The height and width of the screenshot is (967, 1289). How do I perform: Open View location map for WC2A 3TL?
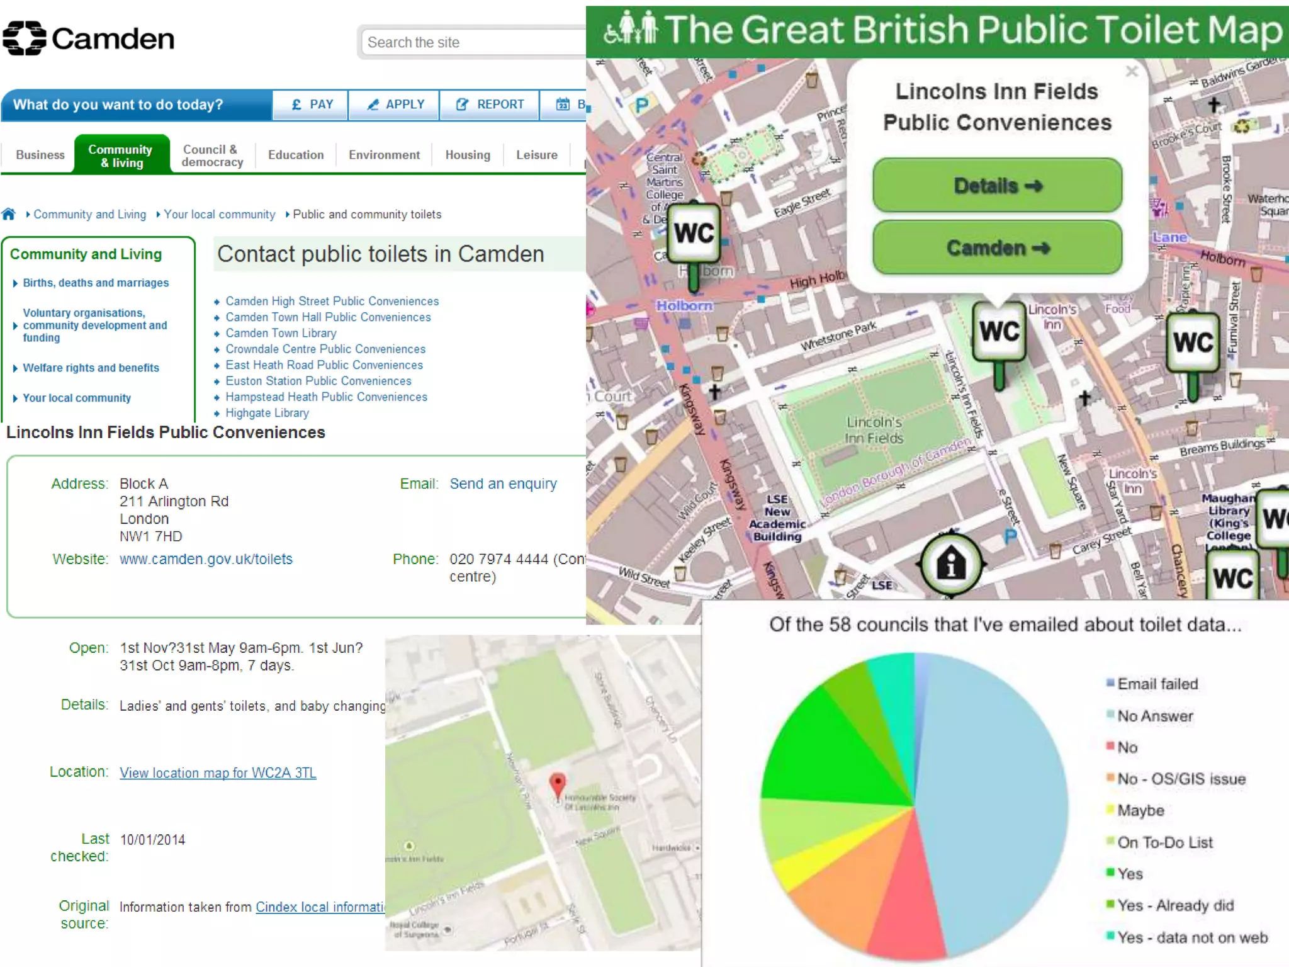tap(218, 773)
